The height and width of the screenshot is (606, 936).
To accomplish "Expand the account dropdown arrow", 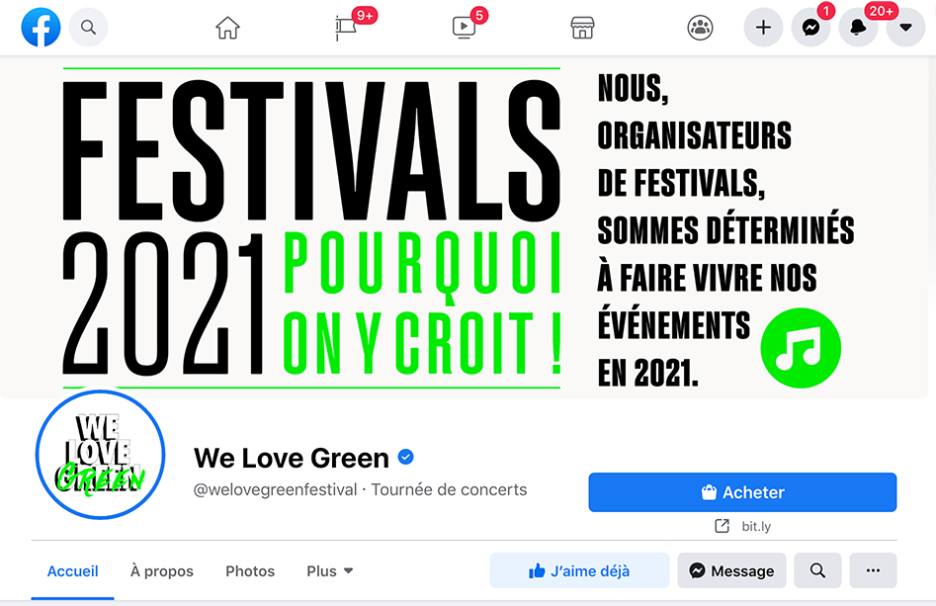I will click(905, 28).
